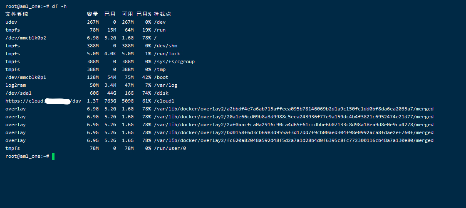Click the 挂载点 column header
466x208 pixels.
[x=162, y=14]
